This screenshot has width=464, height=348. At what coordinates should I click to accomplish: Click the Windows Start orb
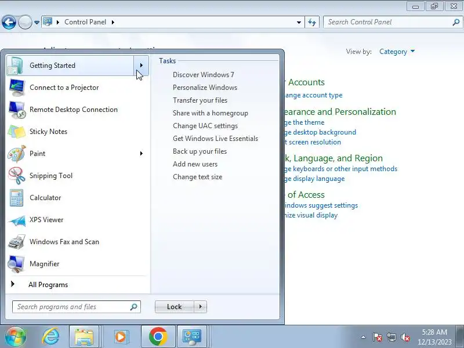[x=16, y=336]
